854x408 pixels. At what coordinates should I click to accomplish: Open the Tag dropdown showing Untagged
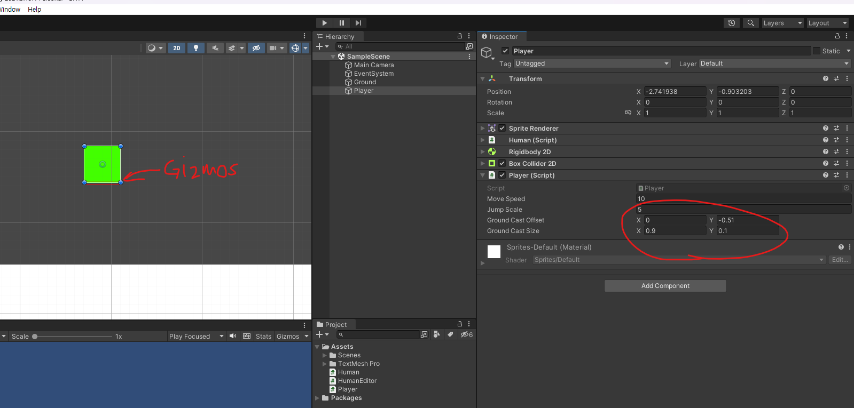click(x=592, y=63)
